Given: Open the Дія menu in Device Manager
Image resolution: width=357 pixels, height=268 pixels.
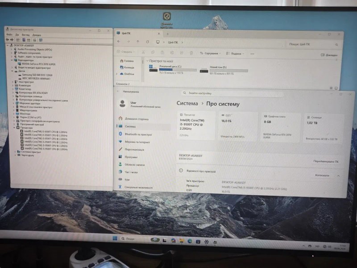Looking at the screenshot, I should [17, 35].
